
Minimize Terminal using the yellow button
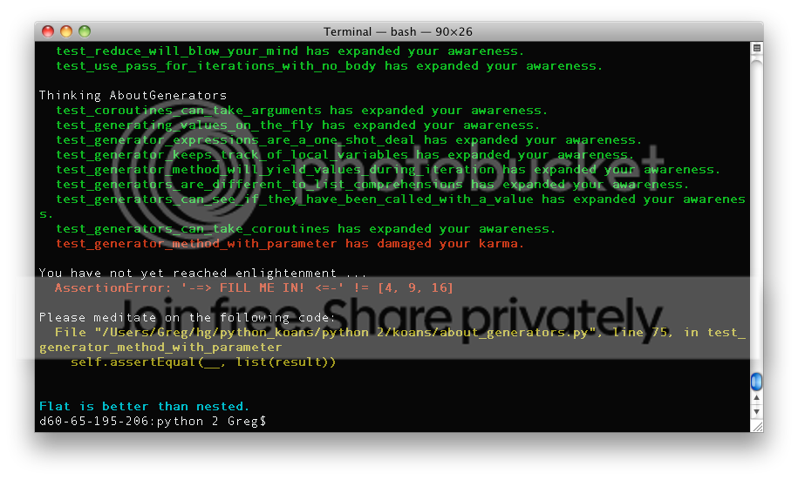tap(66, 31)
